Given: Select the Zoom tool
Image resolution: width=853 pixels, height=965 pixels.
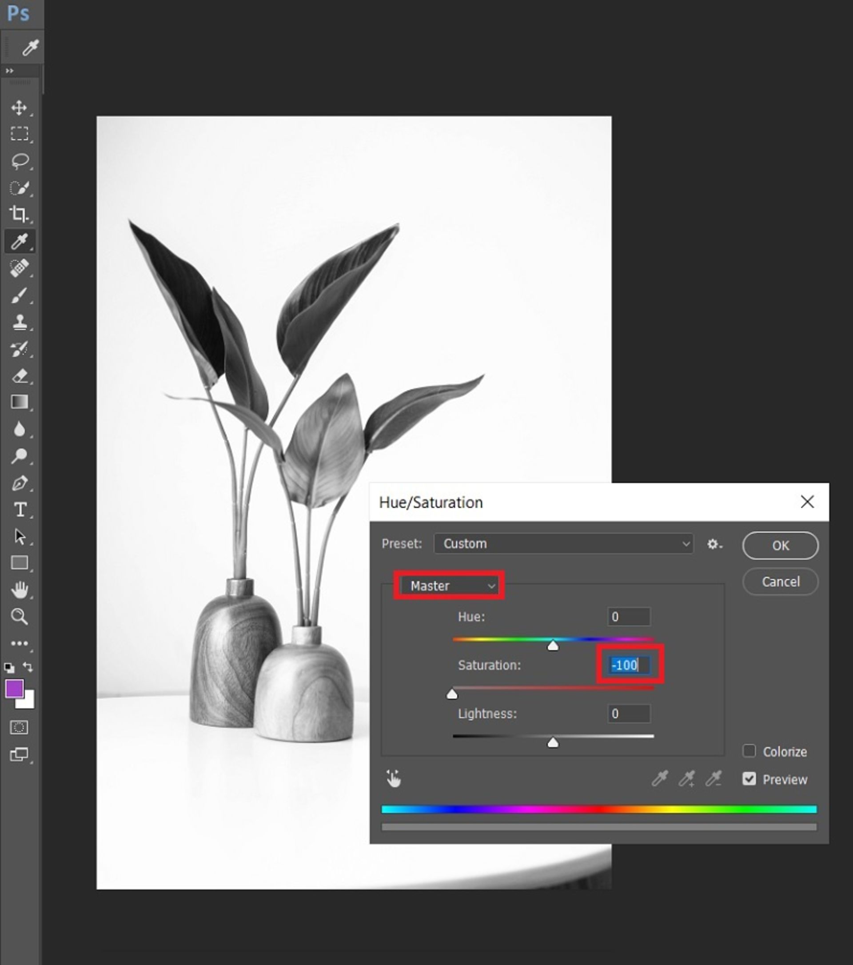Looking at the screenshot, I should pyautogui.click(x=20, y=616).
